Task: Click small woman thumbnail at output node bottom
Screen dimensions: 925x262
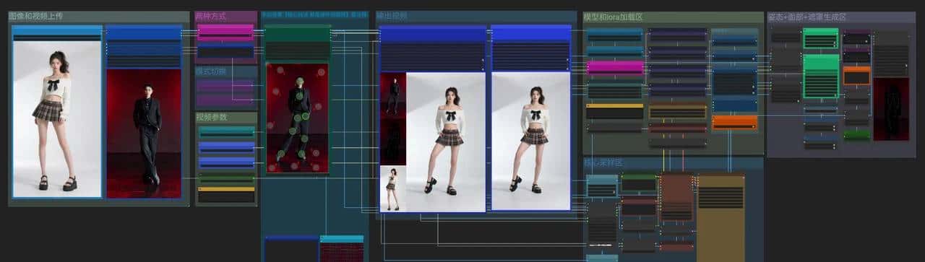Action: tap(393, 188)
